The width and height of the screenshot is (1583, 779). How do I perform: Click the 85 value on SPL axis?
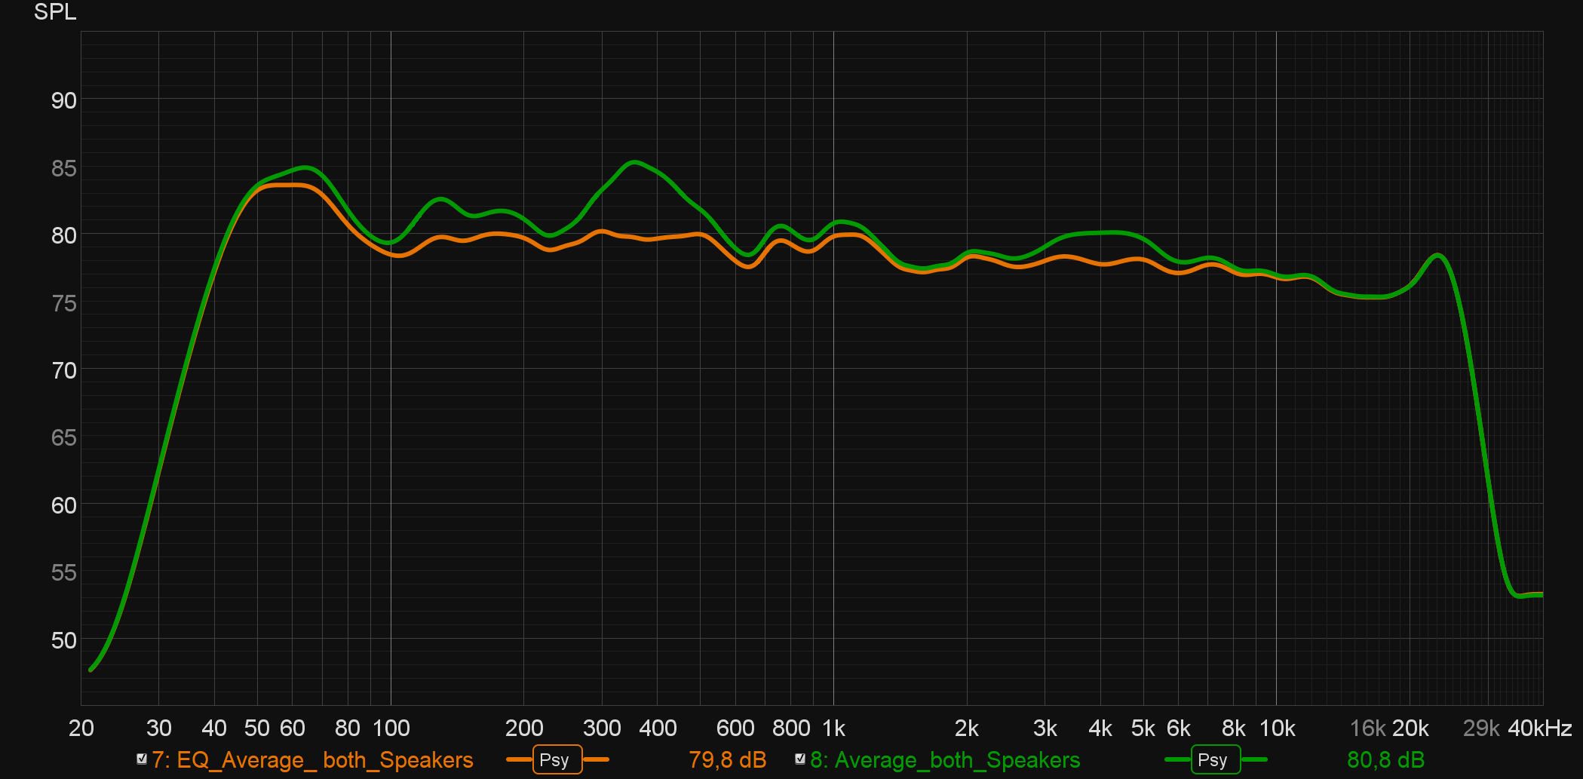click(x=64, y=168)
